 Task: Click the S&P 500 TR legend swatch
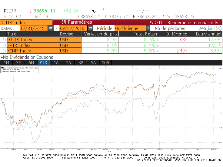pos(2,70)
